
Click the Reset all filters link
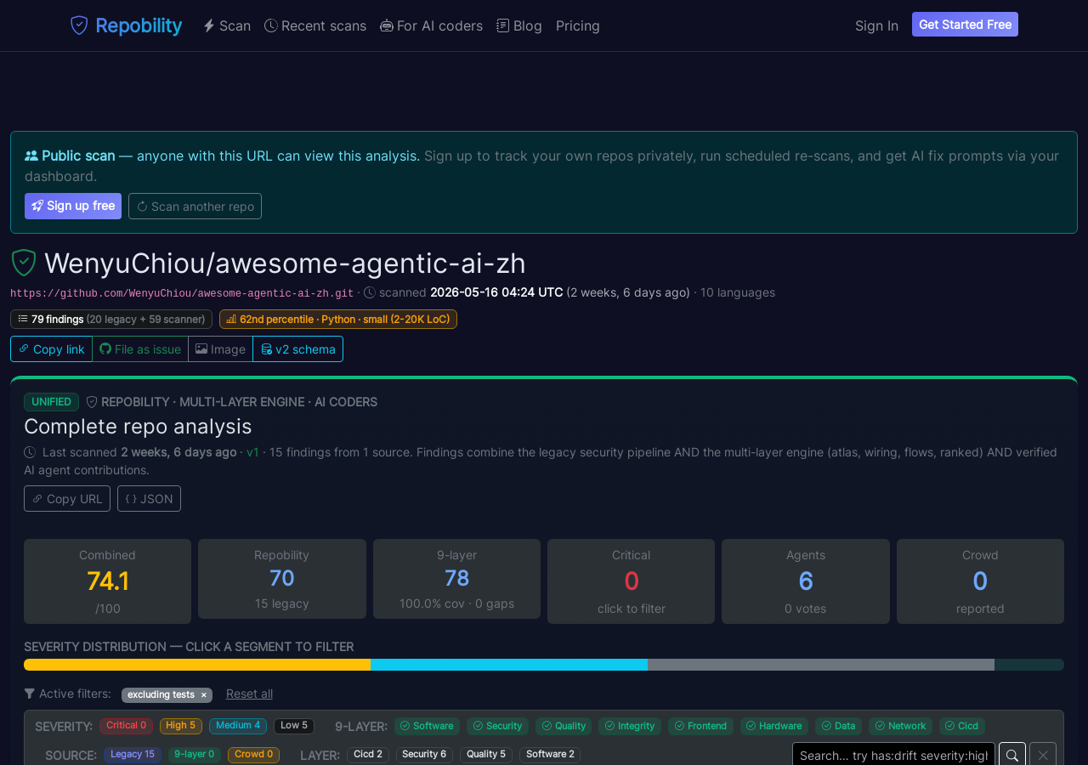[x=249, y=694]
